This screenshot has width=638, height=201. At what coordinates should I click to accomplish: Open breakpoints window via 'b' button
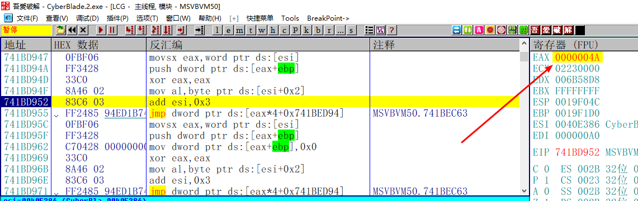tap(318, 30)
